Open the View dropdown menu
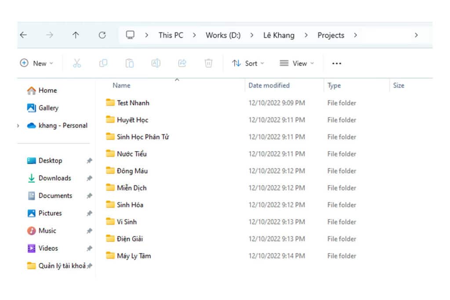 (x=297, y=63)
